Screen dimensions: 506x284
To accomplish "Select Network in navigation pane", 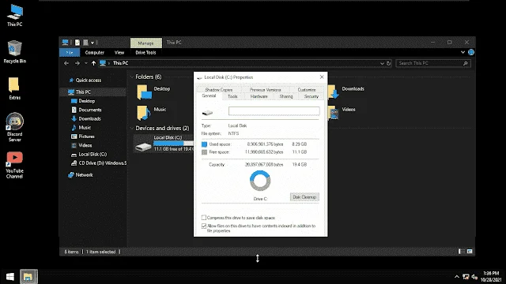I will click(x=81, y=175).
